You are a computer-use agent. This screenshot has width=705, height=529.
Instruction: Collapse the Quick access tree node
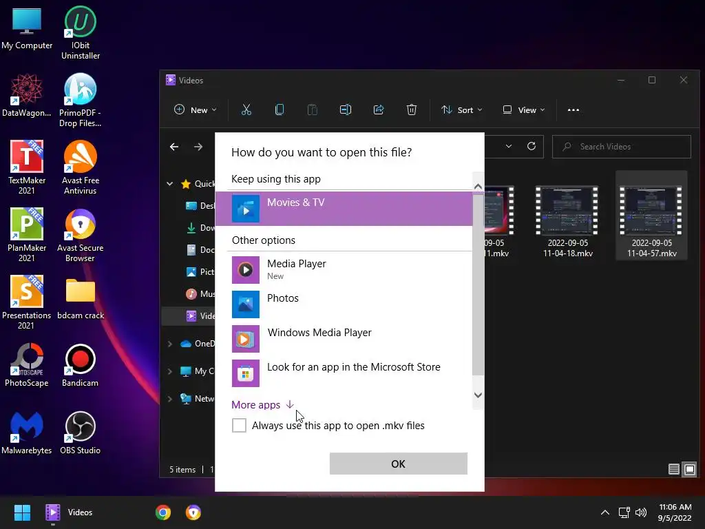(x=170, y=183)
